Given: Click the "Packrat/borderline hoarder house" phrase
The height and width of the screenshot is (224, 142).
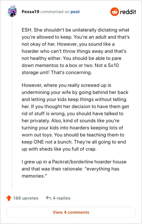Looking at the screenshot, I should point(89,162).
